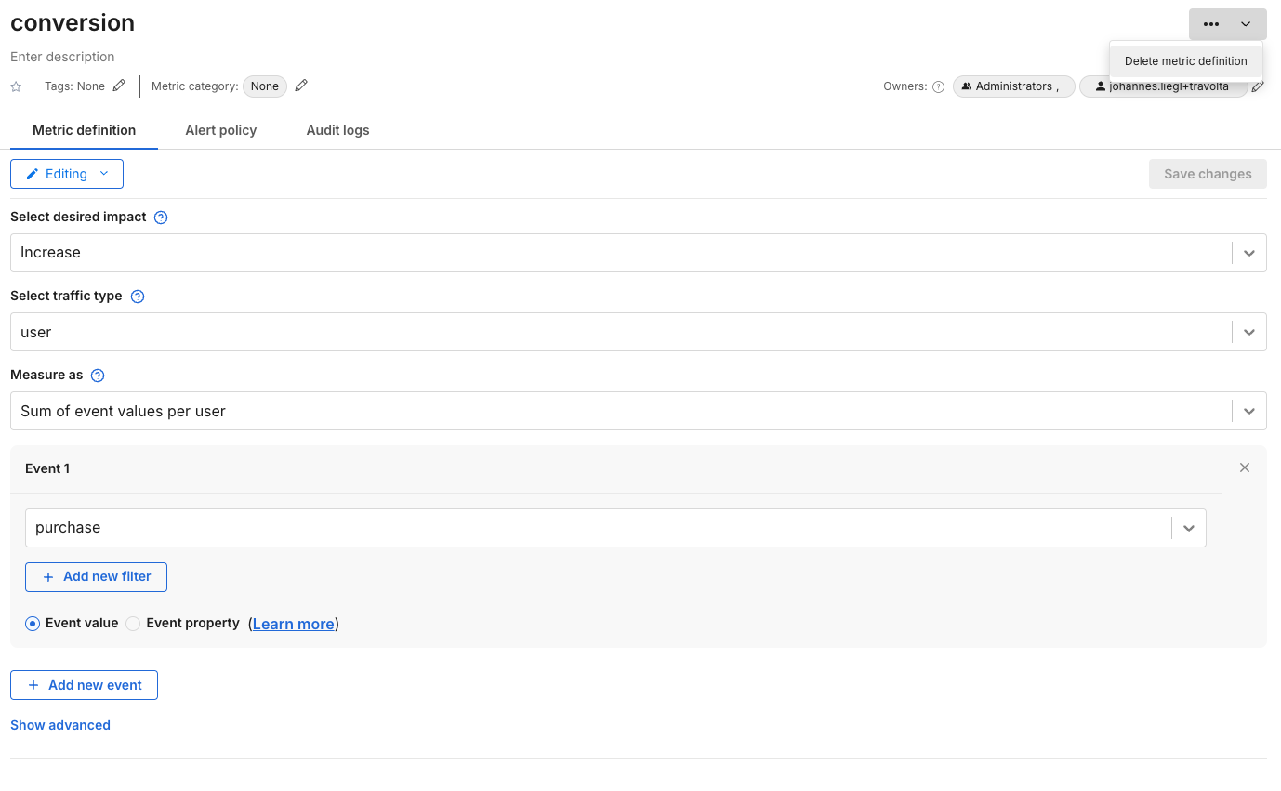Remove Event 1 with the X icon
Viewport: 1281px width, 791px height.
click(x=1245, y=468)
